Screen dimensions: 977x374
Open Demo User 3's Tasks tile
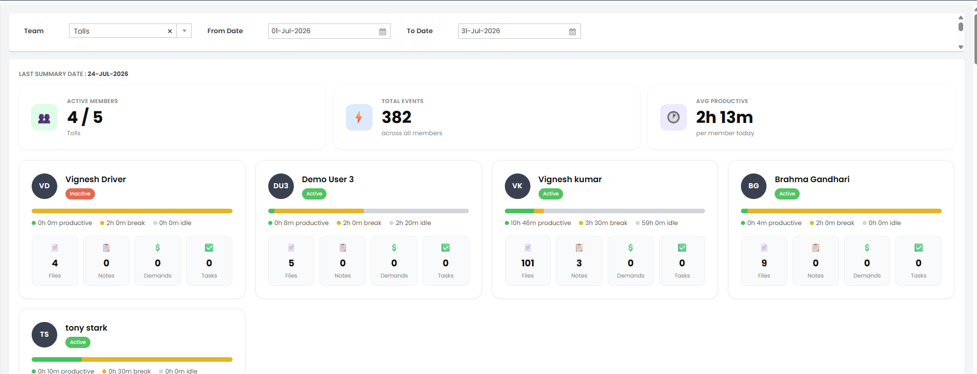446,261
